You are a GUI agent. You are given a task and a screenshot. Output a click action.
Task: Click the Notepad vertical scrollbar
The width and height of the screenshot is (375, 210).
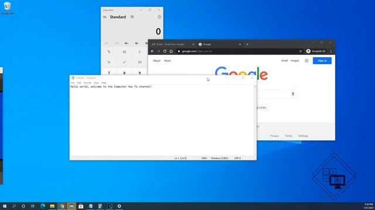(255, 120)
